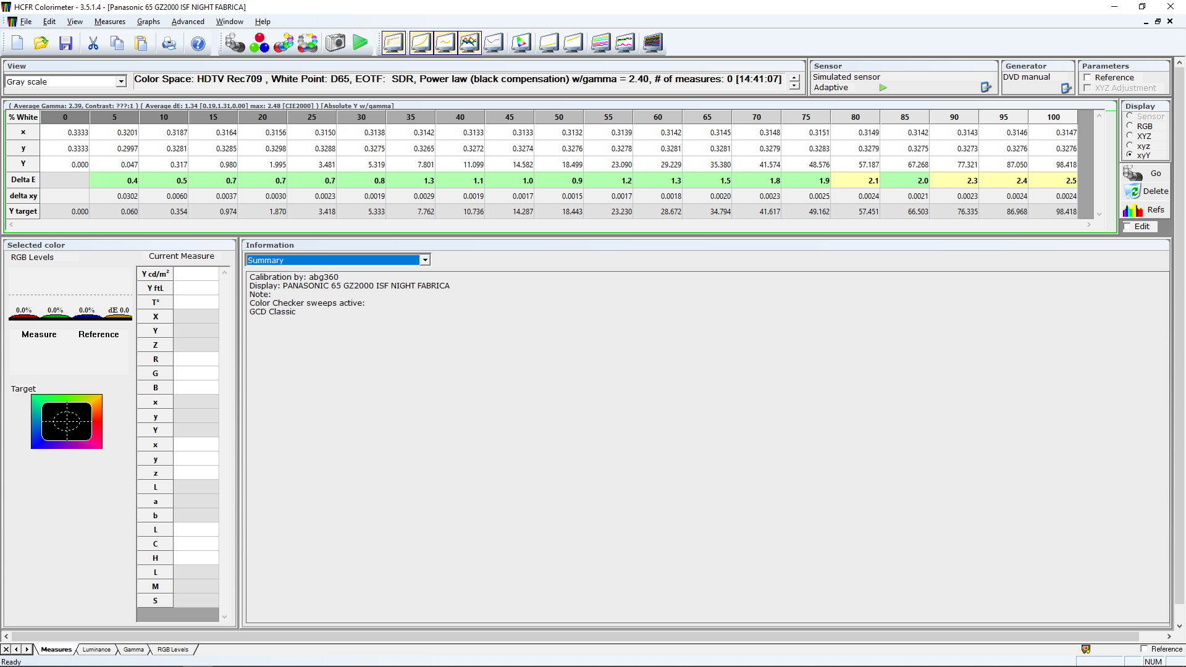The height and width of the screenshot is (667, 1186).
Task: Select the RGB display radio button
Action: [1130, 126]
